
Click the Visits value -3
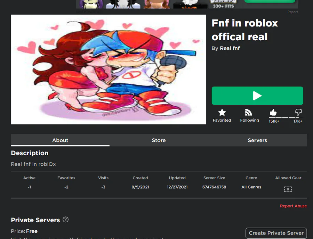103,187
